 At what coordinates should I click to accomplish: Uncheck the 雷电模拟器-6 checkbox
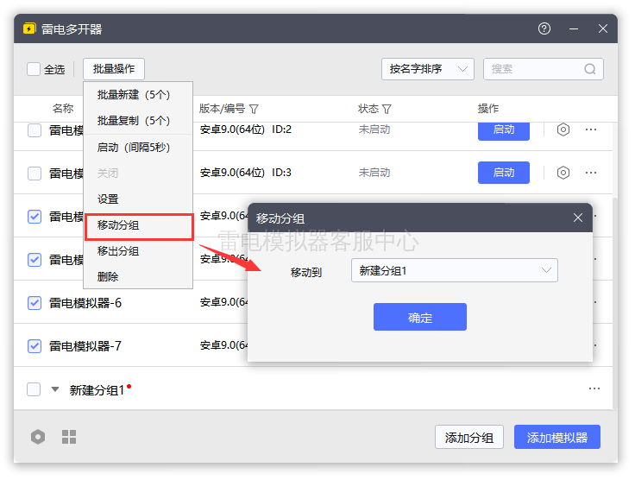(35, 303)
